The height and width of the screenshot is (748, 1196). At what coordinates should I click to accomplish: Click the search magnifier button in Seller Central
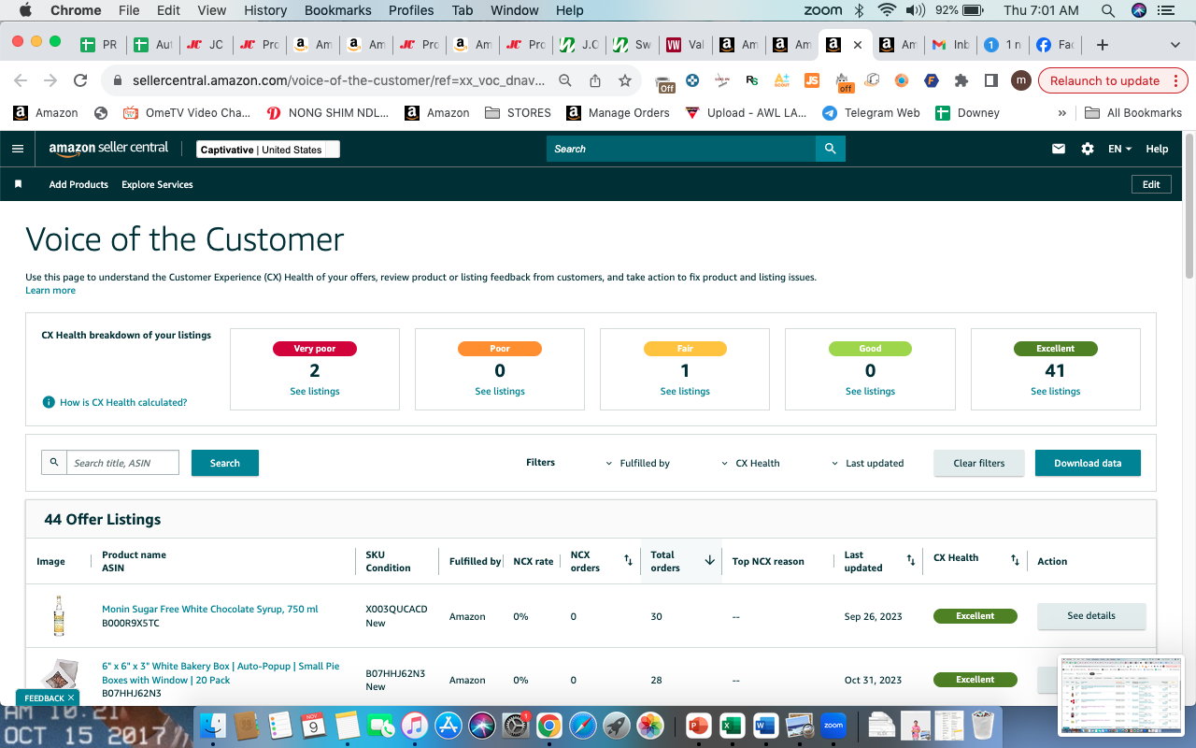click(830, 149)
